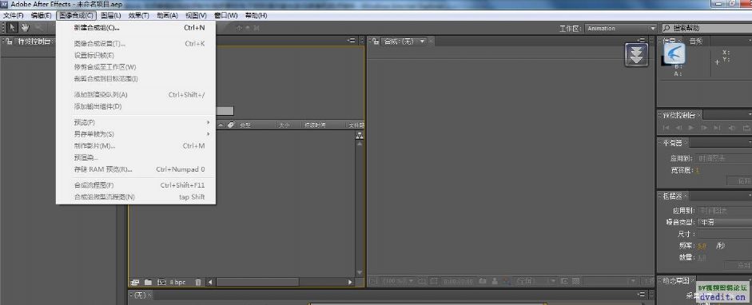Select the arrow Selection tool
This screenshot has height=305, width=752.
pos(13,28)
